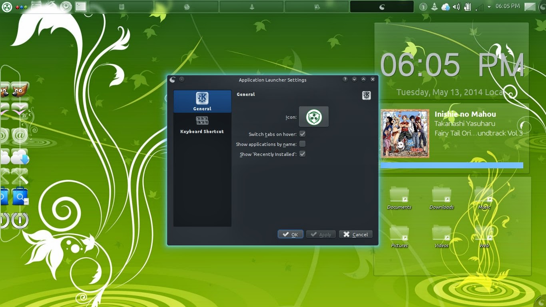Open the Downloads folder

coord(442,198)
